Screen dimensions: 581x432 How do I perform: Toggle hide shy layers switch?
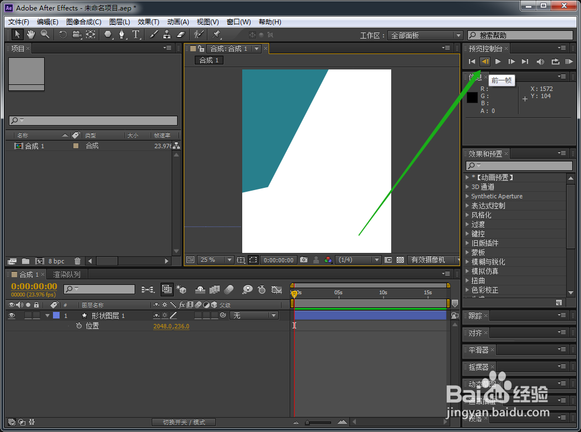point(200,289)
